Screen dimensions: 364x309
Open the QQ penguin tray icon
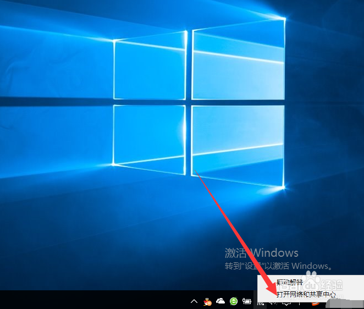click(x=207, y=301)
